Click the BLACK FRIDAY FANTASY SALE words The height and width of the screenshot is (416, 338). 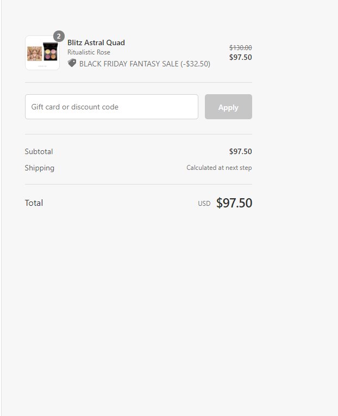pos(129,64)
